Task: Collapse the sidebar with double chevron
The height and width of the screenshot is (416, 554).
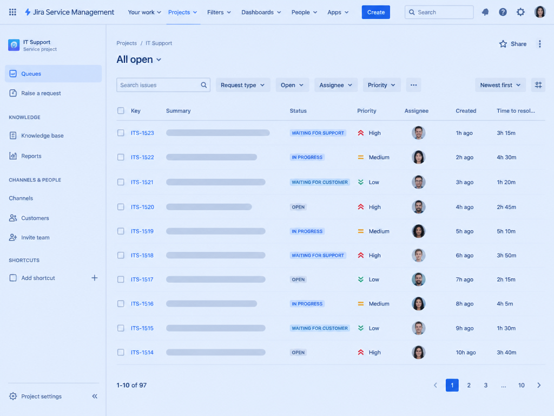Action: [x=95, y=396]
